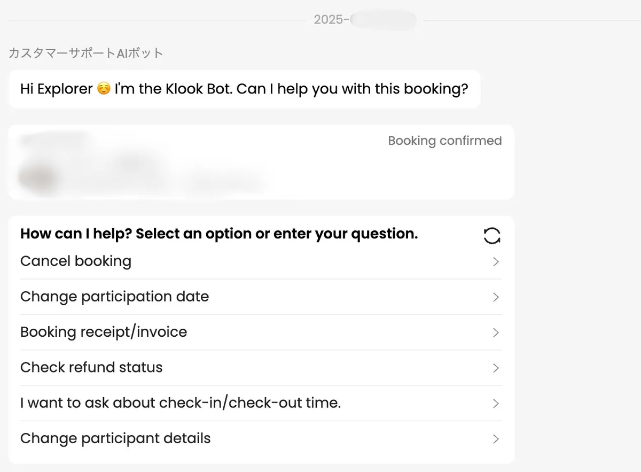The image size is (641, 472).
Task: Click the Klook Bot greeting message bubble
Action: [x=244, y=89]
